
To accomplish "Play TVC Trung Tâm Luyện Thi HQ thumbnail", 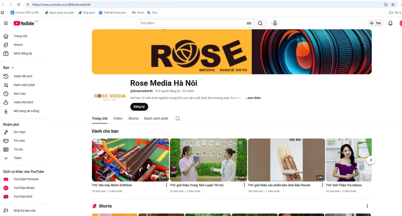I will click(208, 160).
